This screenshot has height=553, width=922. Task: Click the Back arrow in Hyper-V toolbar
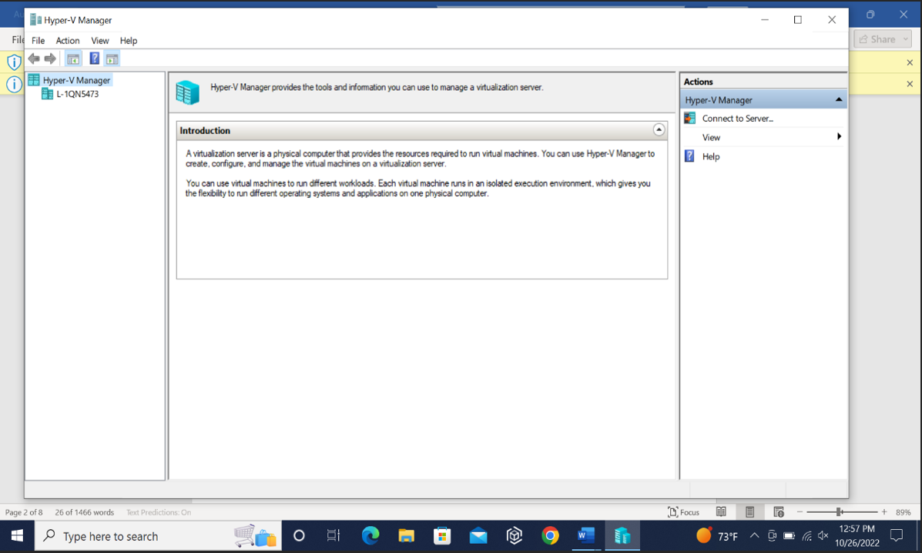(34, 59)
